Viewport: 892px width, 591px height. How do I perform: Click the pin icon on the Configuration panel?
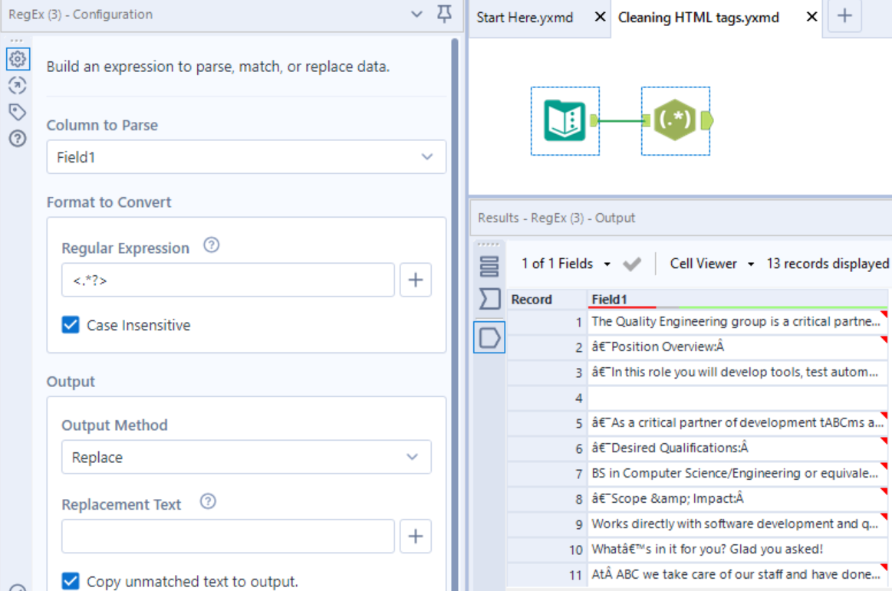pos(443,15)
